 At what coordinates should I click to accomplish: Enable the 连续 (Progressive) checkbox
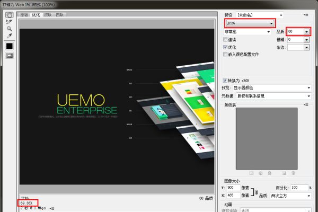(226, 39)
